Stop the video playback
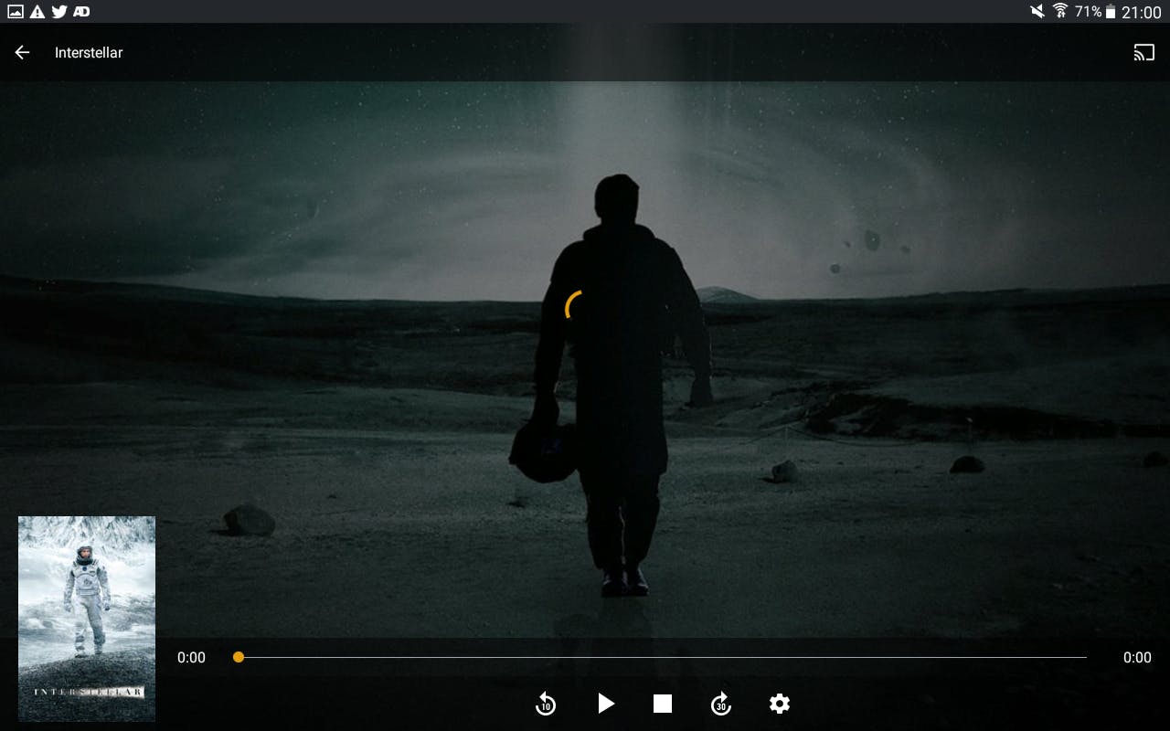 (x=663, y=704)
